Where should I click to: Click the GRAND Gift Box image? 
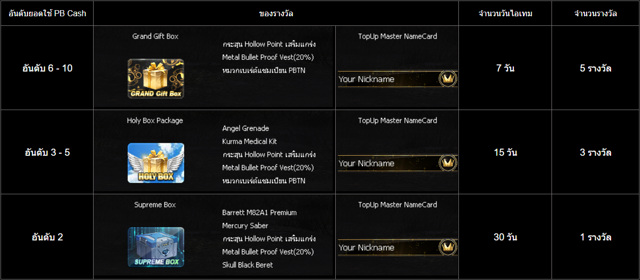[x=156, y=79]
